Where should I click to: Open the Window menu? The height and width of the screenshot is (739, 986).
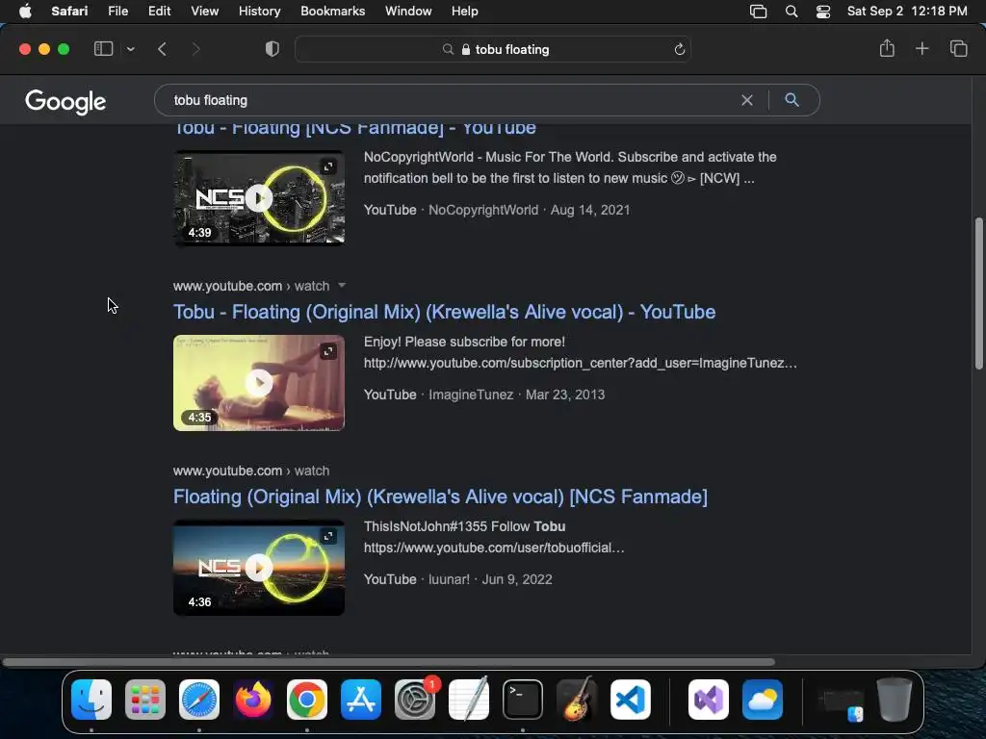(408, 12)
